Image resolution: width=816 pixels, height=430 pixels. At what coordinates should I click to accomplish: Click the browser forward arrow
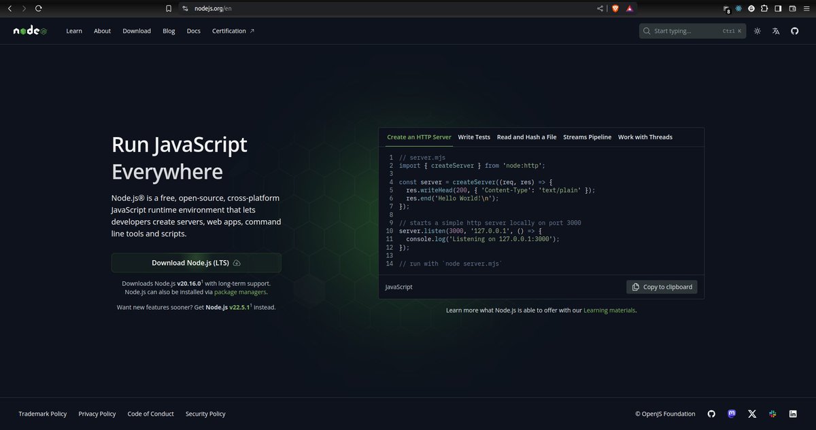(x=24, y=8)
